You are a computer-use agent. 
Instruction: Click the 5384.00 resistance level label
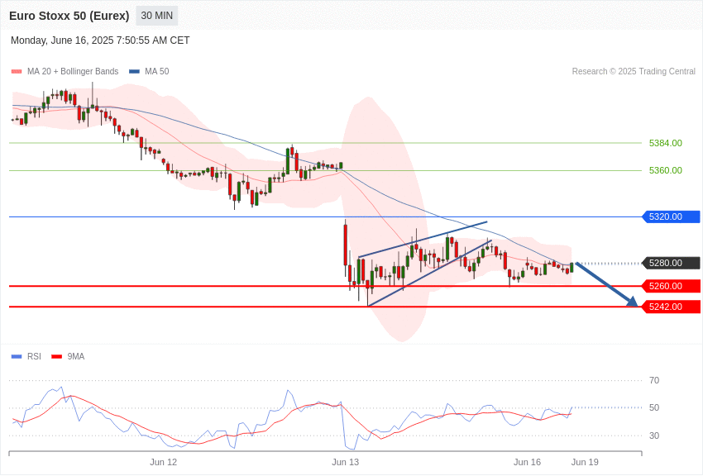(665, 143)
